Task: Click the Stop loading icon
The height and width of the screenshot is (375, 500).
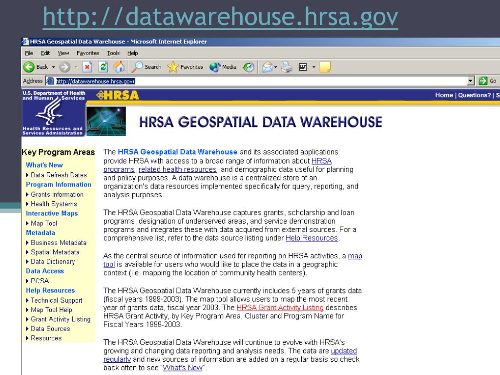Action: 87,67
